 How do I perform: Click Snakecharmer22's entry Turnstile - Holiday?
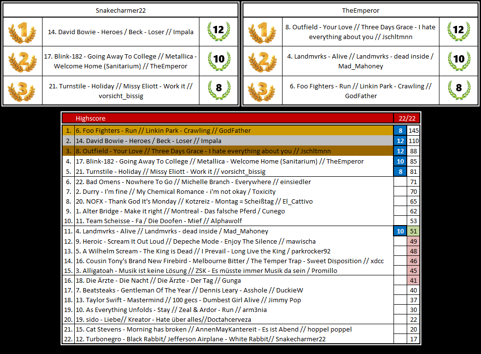121,91
